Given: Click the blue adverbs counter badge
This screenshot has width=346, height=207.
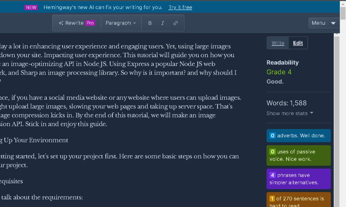Looking at the screenshot, I should [298, 135].
